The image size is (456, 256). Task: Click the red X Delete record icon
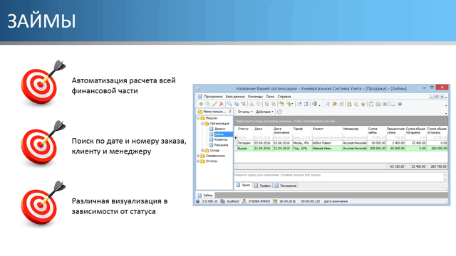[222, 104]
